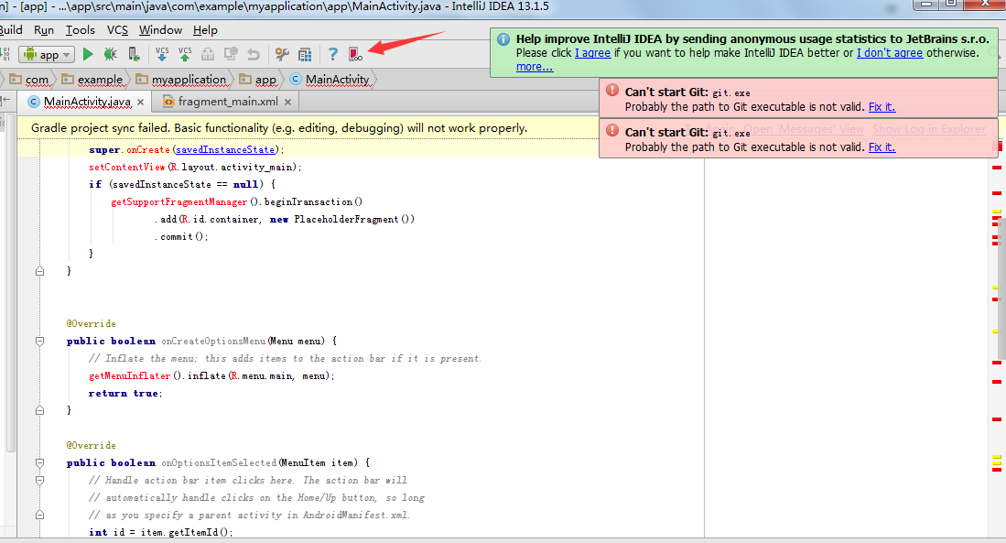
Task: Click attach debugger to Android process icon
Action: coord(134,55)
